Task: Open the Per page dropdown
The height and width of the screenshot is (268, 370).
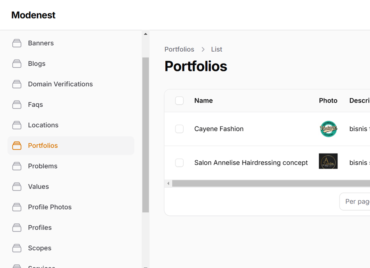Action: click(x=355, y=202)
